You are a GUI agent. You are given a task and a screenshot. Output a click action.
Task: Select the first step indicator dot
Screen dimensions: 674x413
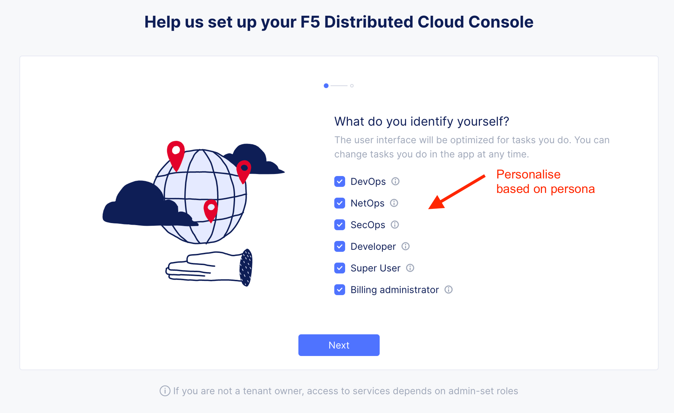click(x=326, y=86)
